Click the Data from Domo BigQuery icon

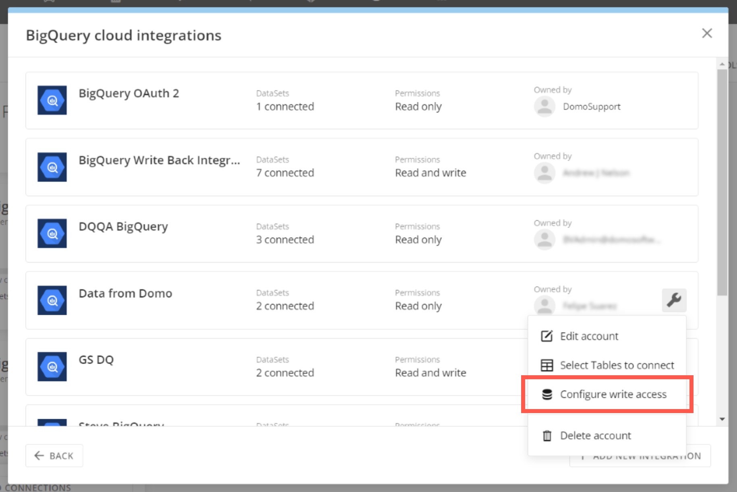click(x=52, y=300)
